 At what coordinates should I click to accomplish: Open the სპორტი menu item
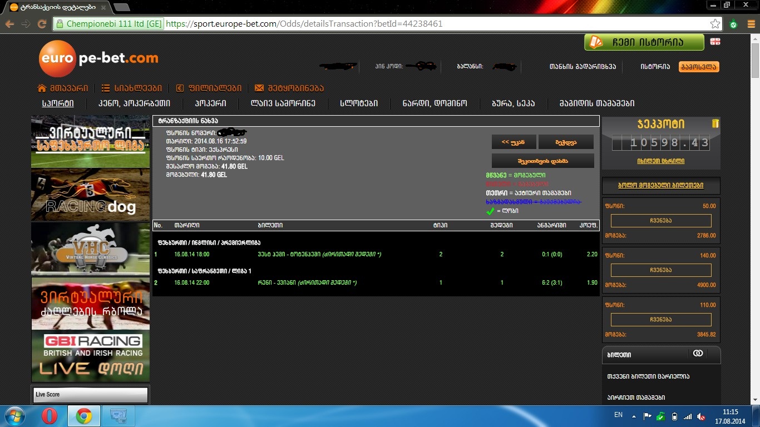[58, 103]
